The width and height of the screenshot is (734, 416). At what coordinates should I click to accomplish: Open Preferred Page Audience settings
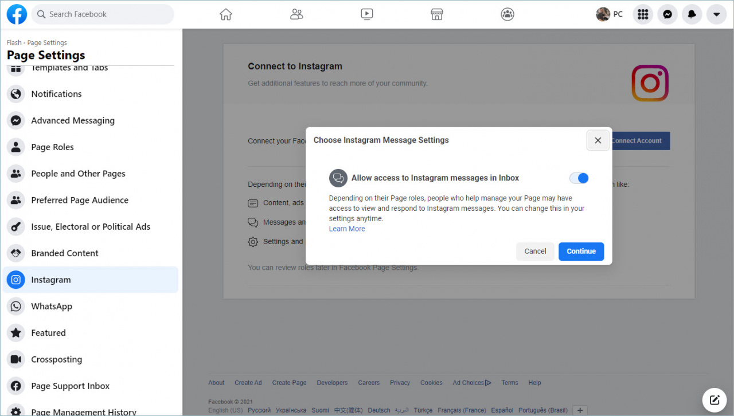(91, 200)
